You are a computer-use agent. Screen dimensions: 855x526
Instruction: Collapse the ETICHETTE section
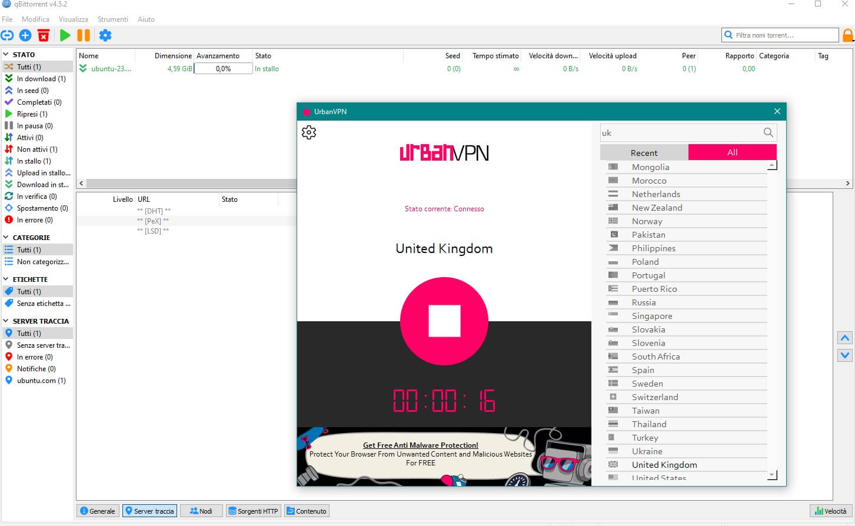click(6, 279)
